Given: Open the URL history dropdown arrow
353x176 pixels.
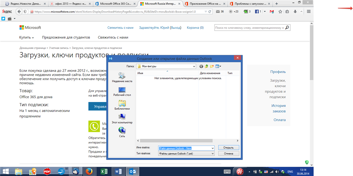Looking at the screenshot, I should tap(205, 11).
